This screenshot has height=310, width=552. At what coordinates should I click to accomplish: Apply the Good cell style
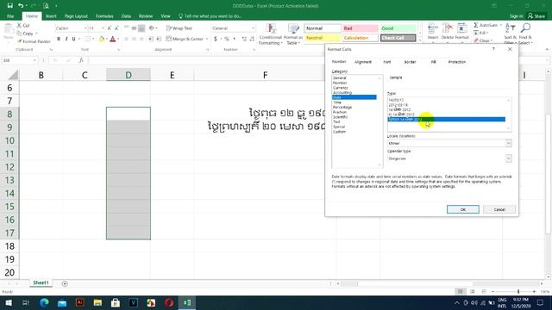398,28
